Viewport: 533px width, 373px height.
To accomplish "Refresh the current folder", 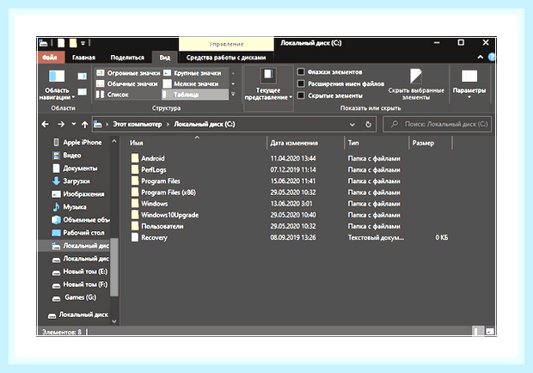I will tap(369, 125).
